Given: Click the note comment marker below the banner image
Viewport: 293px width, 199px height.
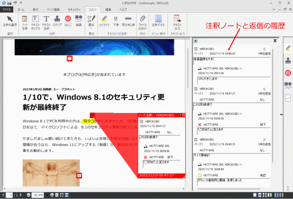Looking at the screenshot, I should click(x=69, y=59).
